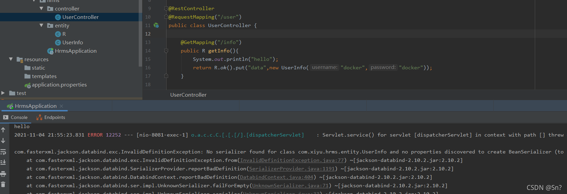Toggle scroll to end of console
Image resolution: width=567 pixels, height=194 pixels.
3,162
